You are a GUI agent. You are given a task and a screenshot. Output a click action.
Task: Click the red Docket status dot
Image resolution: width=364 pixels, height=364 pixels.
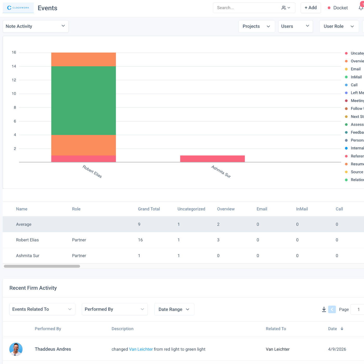(329, 8)
